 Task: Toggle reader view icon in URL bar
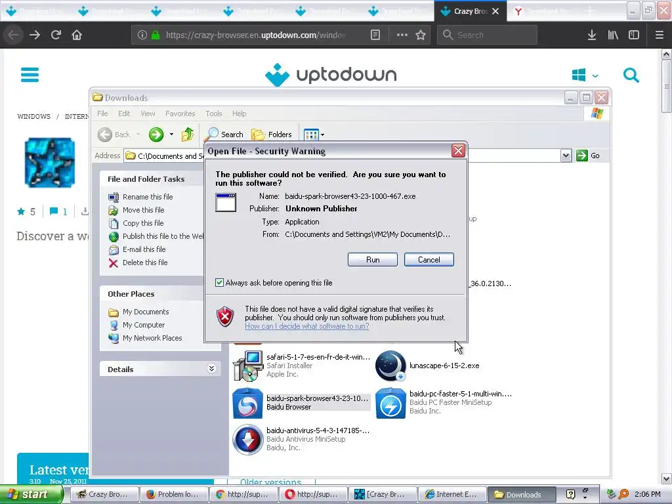[x=375, y=35]
